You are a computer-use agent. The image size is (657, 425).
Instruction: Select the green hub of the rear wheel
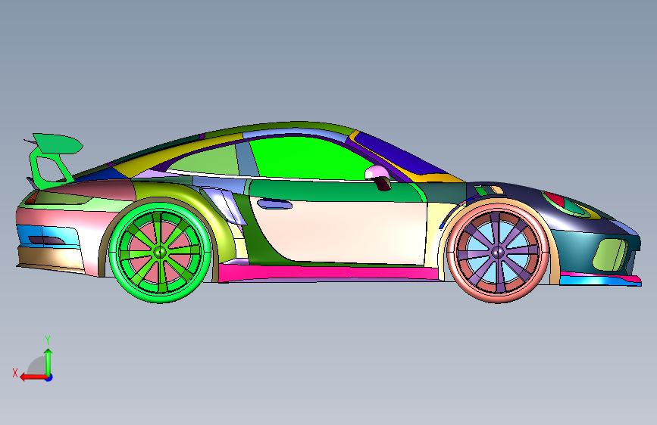(160, 253)
